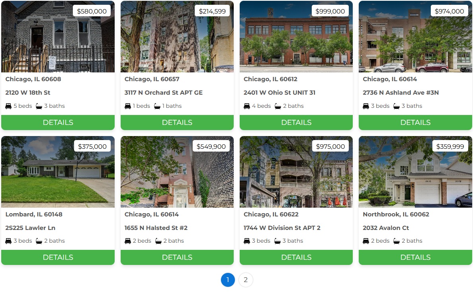Select page 1 in the pagination
473x292 pixels.
coord(228,280)
